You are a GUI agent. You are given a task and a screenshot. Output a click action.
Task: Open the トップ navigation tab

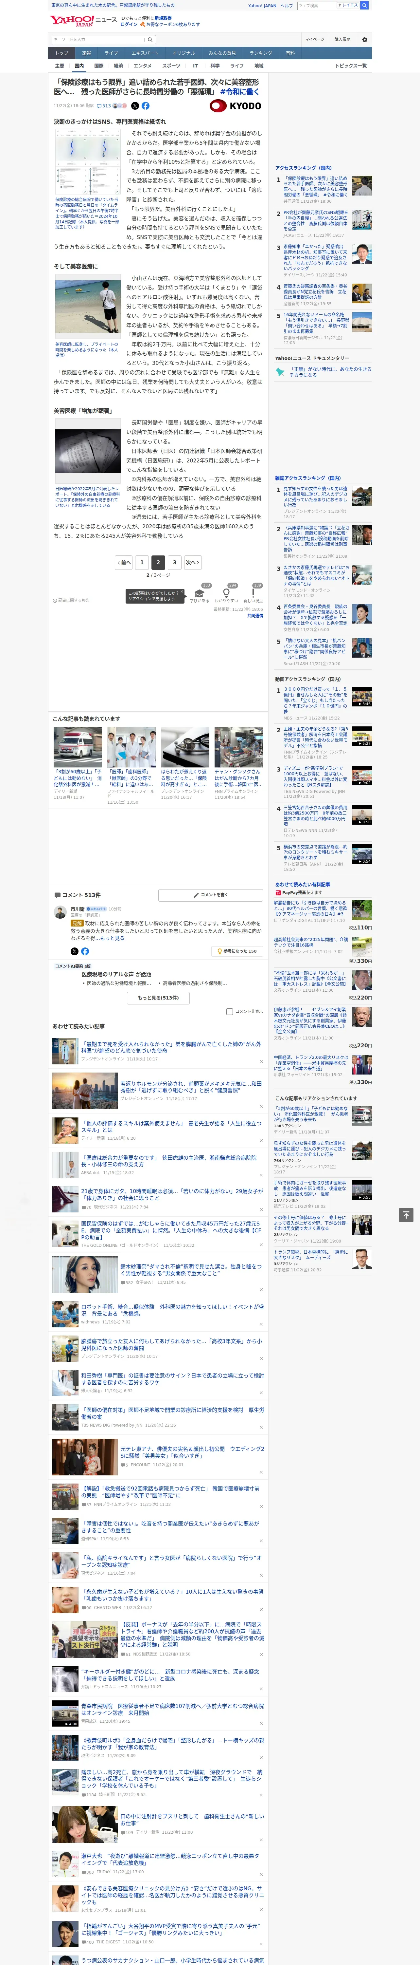point(62,53)
